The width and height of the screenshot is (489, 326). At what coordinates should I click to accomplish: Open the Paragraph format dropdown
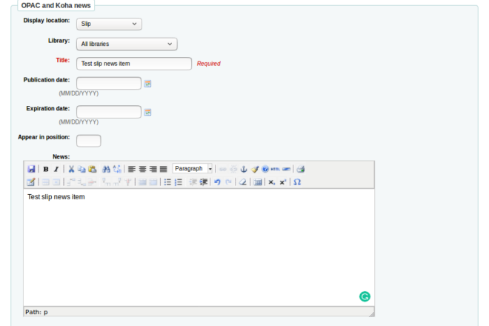point(193,169)
